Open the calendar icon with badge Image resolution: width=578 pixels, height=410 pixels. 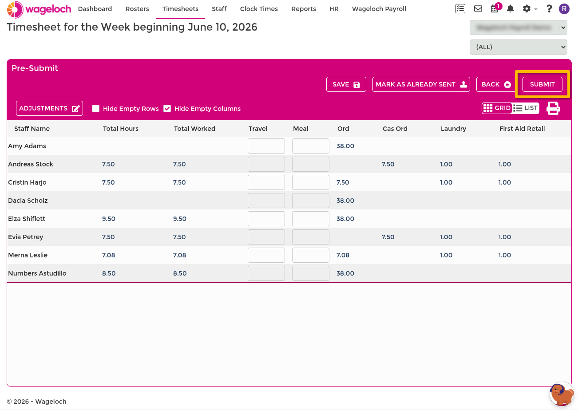coord(495,8)
